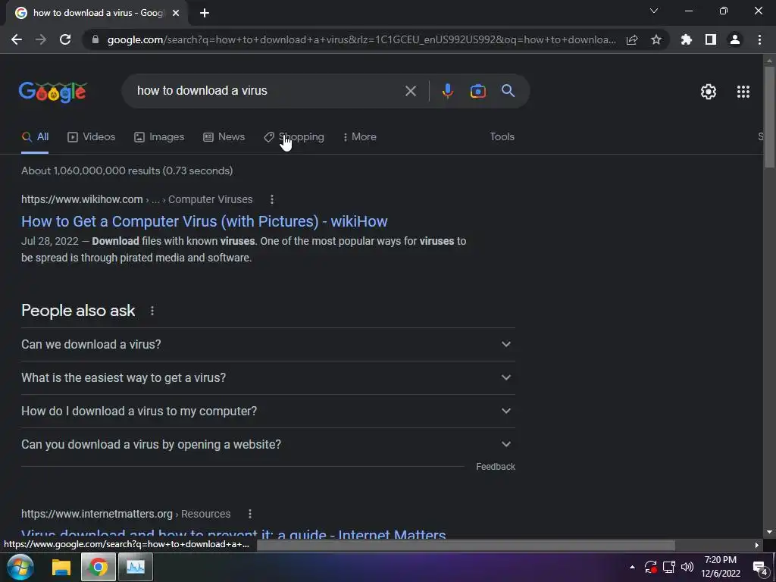Open the Internet Matters virus guide link
Image resolution: width=776 pixels, height=582 pixels.
point(233,534)
